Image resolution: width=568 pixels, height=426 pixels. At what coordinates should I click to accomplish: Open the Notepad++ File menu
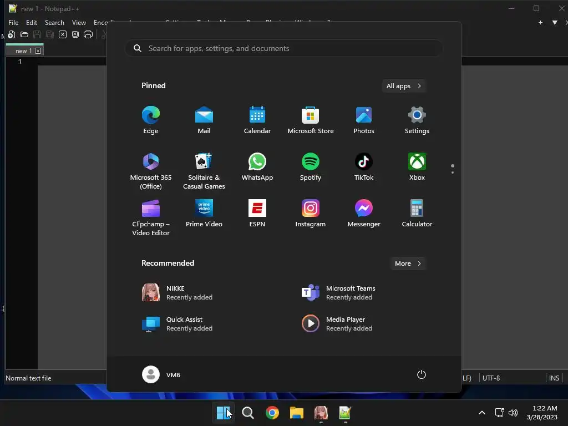[13, 22]
